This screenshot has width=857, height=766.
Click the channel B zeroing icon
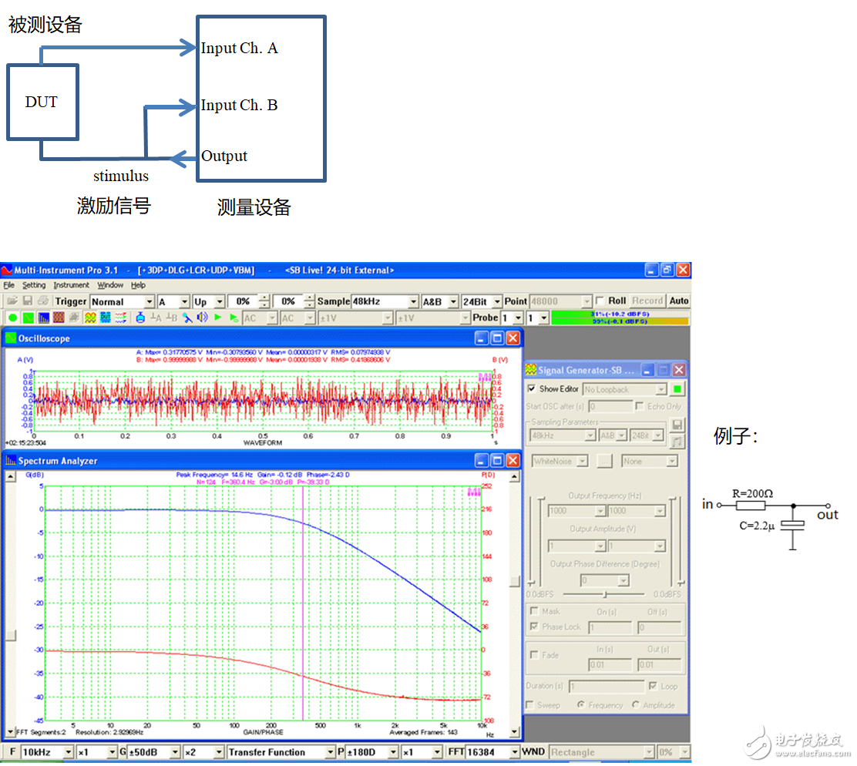coord(171,318)
